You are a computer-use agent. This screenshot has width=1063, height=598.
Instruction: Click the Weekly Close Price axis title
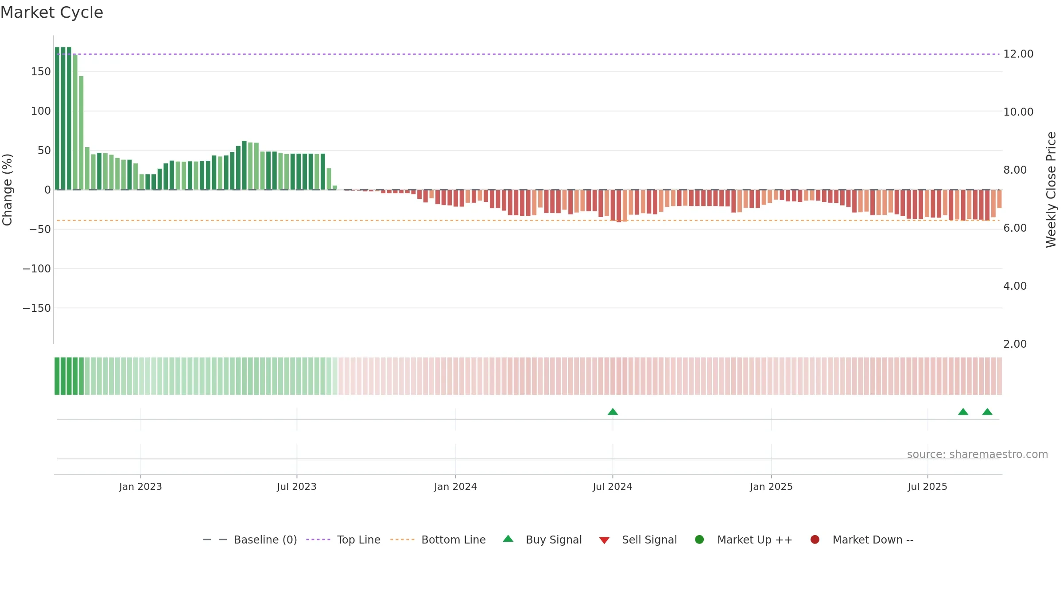[x=1051, y=190]
